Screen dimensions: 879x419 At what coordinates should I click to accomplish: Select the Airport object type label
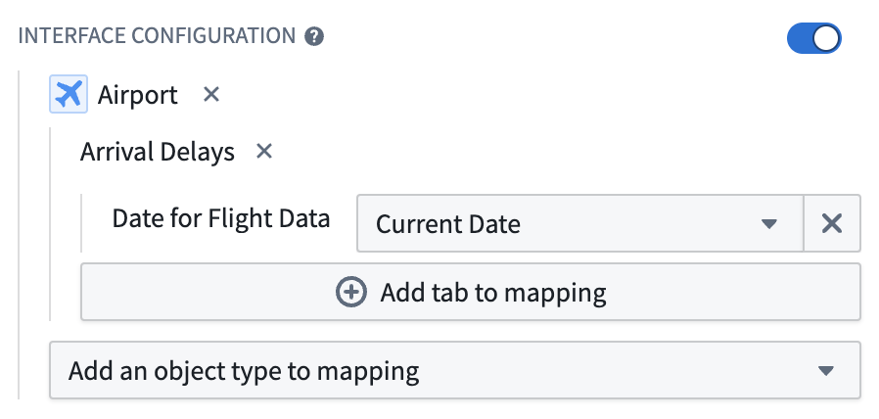[x=137, y=94]
